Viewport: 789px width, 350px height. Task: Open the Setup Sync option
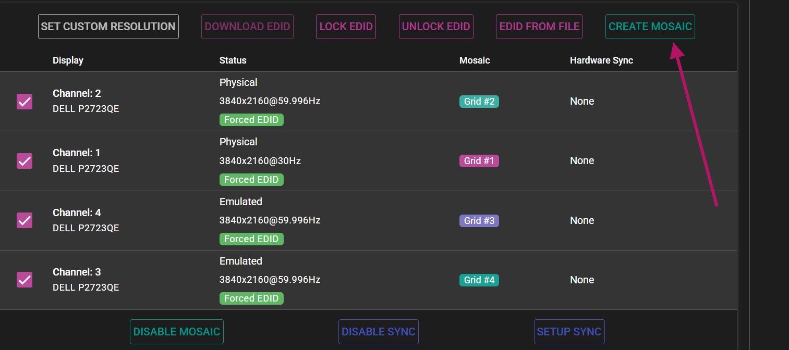(569, 332)
